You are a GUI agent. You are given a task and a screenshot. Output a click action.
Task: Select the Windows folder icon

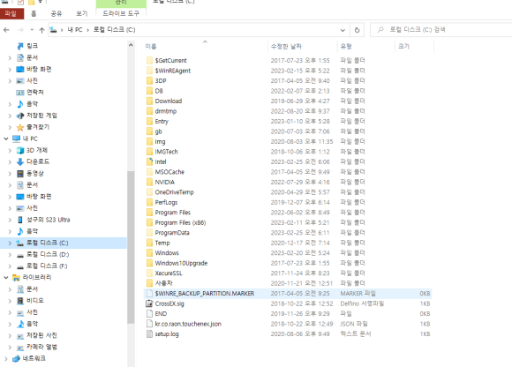point(149,253)
